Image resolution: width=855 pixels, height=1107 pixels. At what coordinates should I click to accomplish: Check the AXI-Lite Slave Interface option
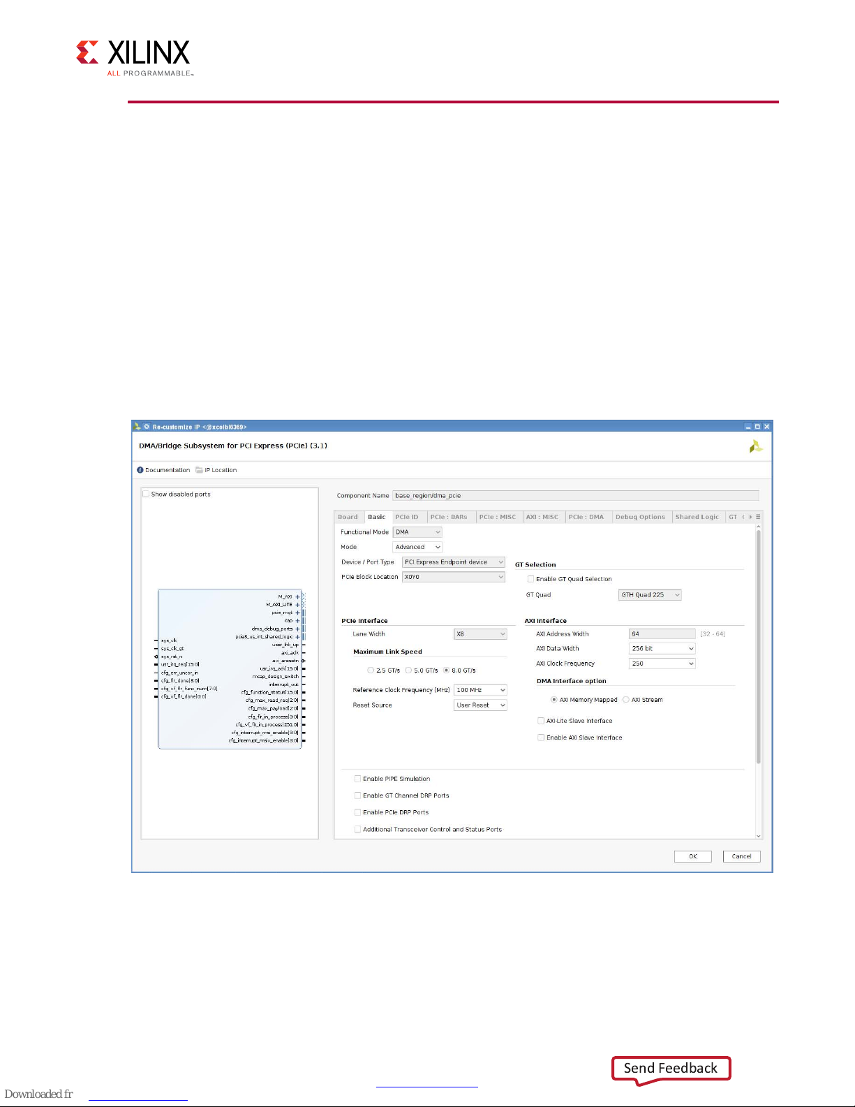click(x=541, y=721)
